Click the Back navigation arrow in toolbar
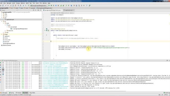 coord(23,5)
